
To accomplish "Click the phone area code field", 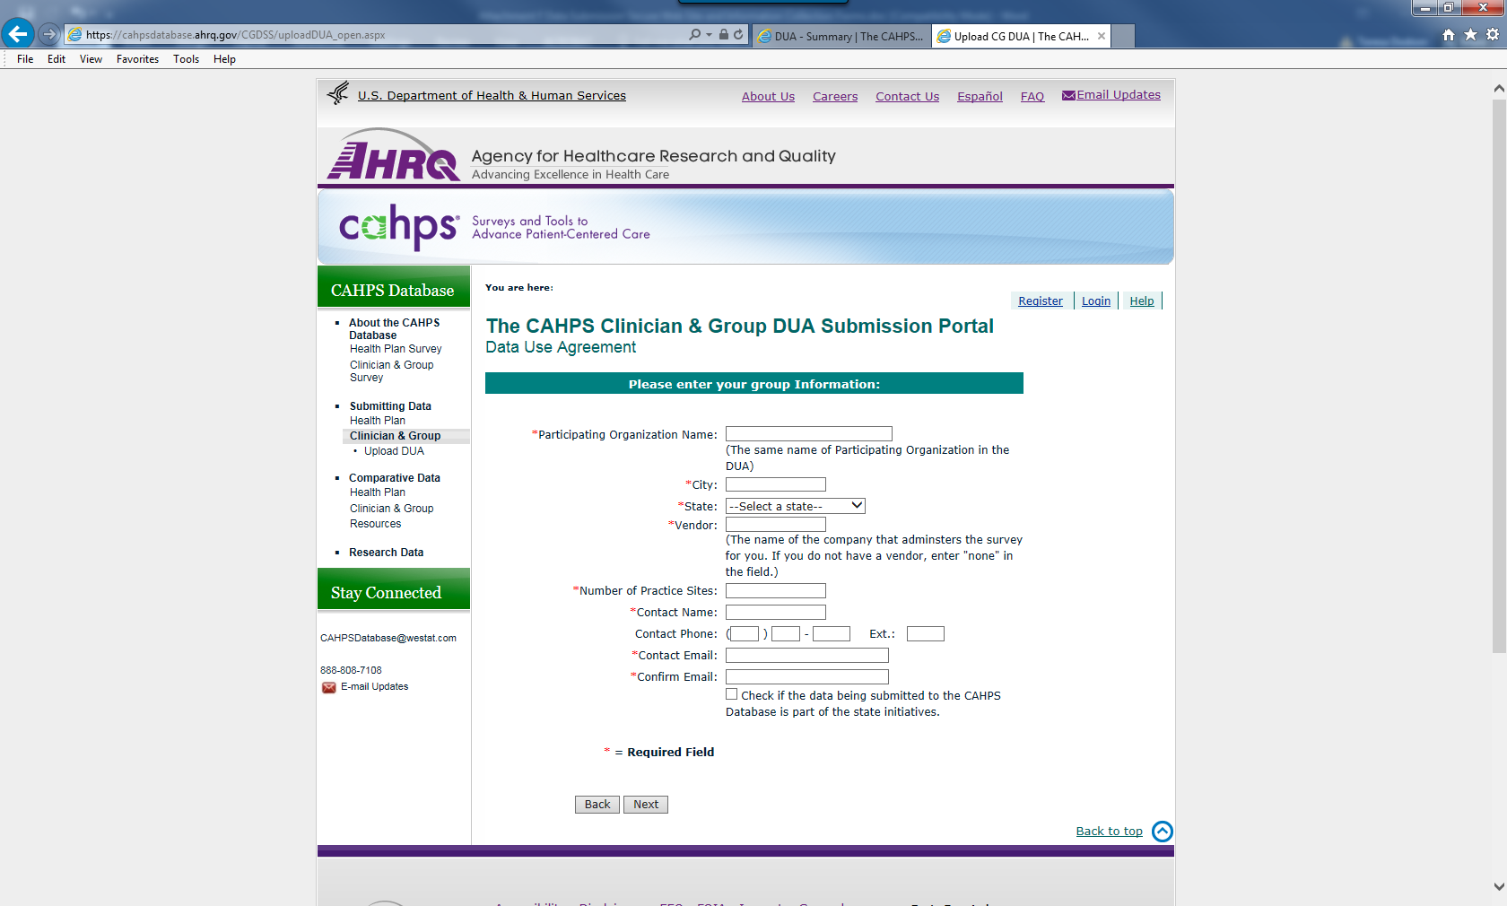I will [x=745, y=634].
